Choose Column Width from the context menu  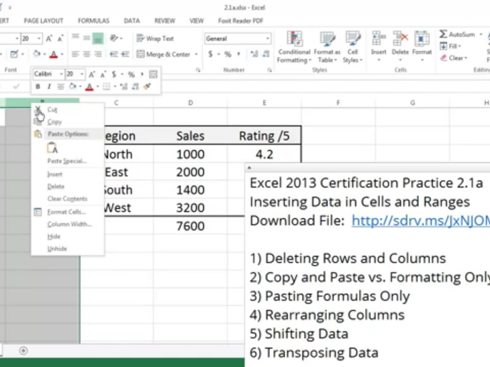point(68,224)
